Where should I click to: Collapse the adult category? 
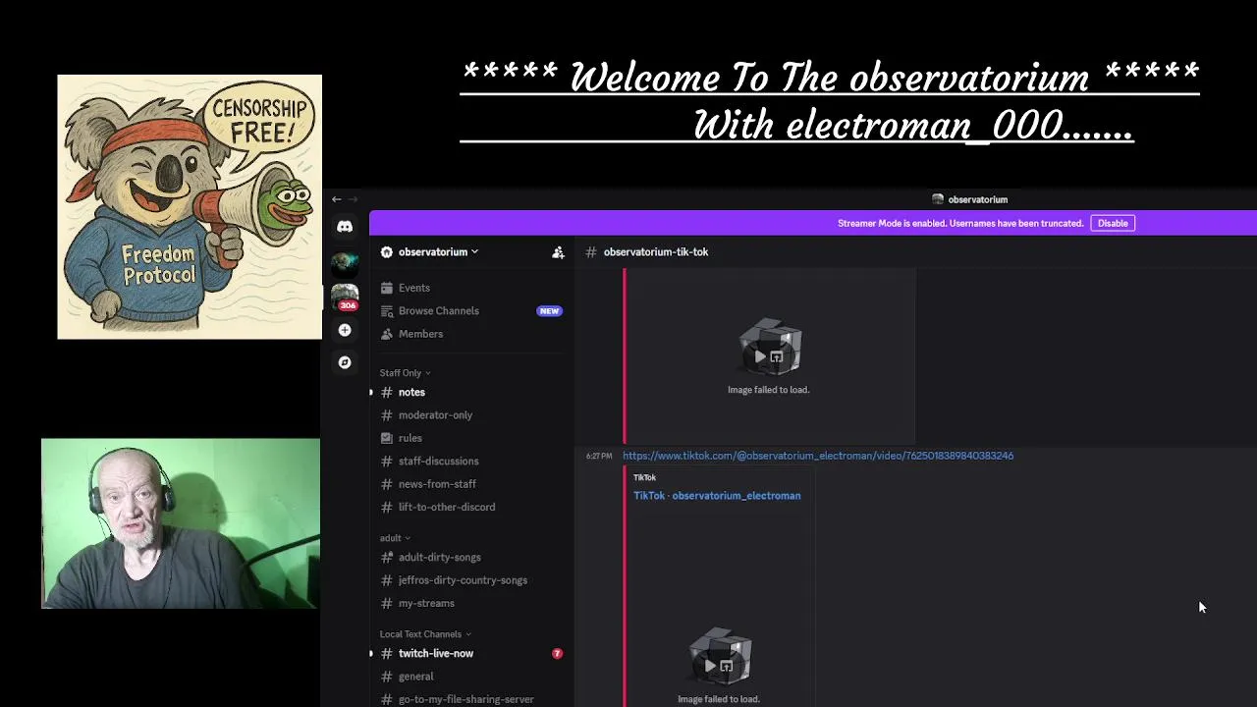pos(395,538)
